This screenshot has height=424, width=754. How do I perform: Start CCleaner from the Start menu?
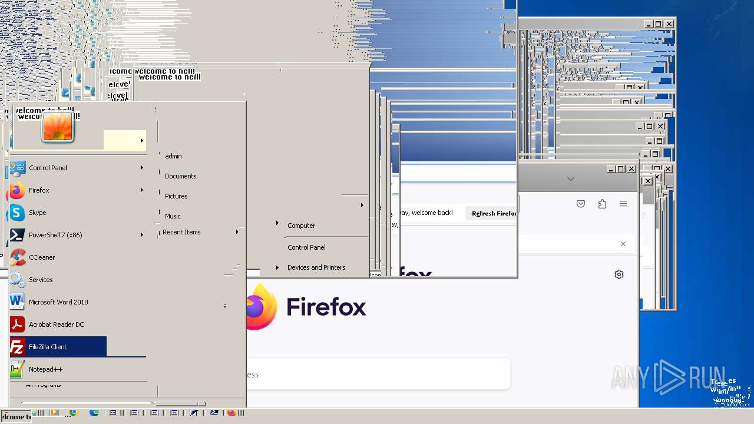[78, 257]
